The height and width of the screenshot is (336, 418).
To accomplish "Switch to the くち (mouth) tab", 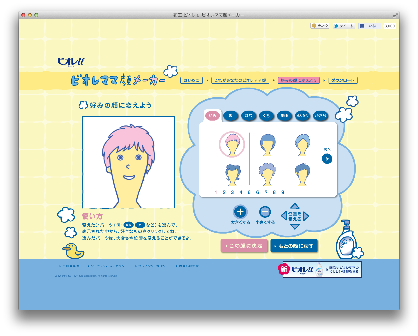I will [266, 116].
